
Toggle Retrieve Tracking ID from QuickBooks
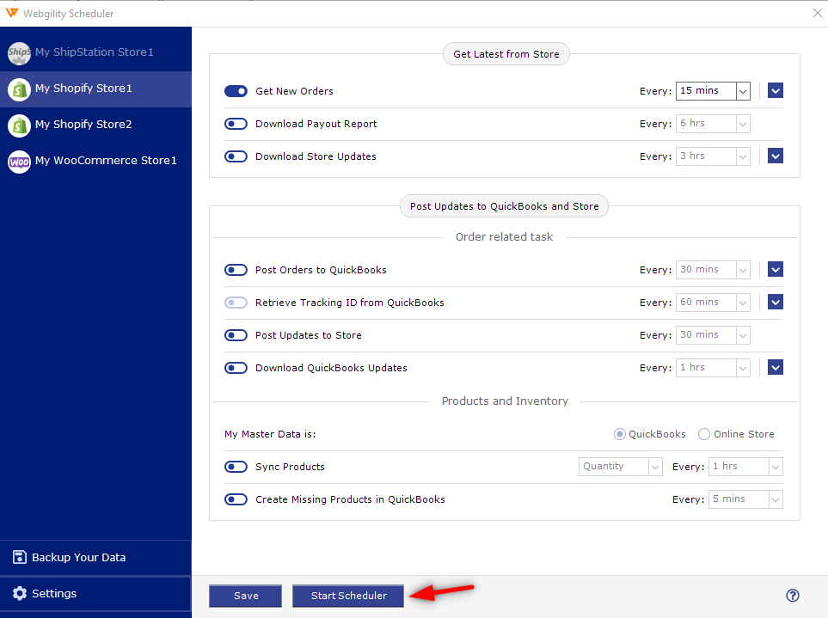point(236,303)
